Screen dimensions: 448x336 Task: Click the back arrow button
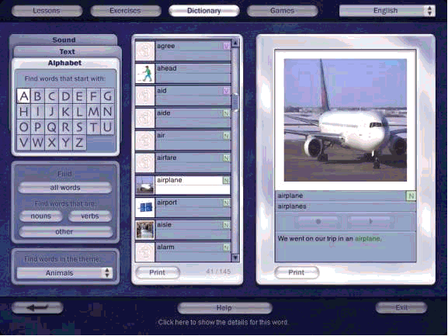coord(37,307)
